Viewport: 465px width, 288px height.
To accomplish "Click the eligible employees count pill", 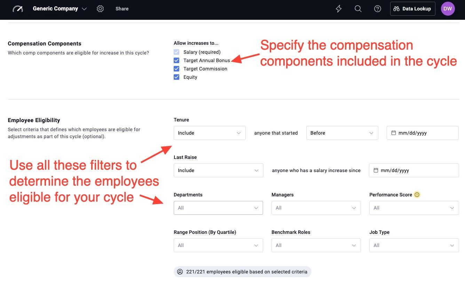I will click(243, 272).
